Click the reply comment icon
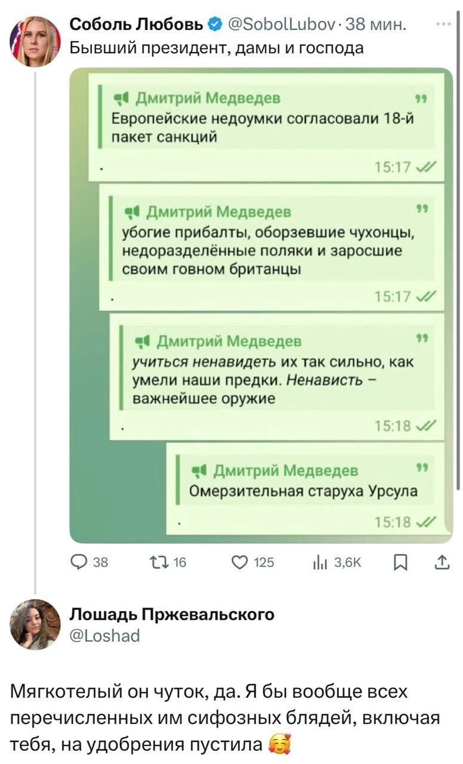 pos(79,563)
